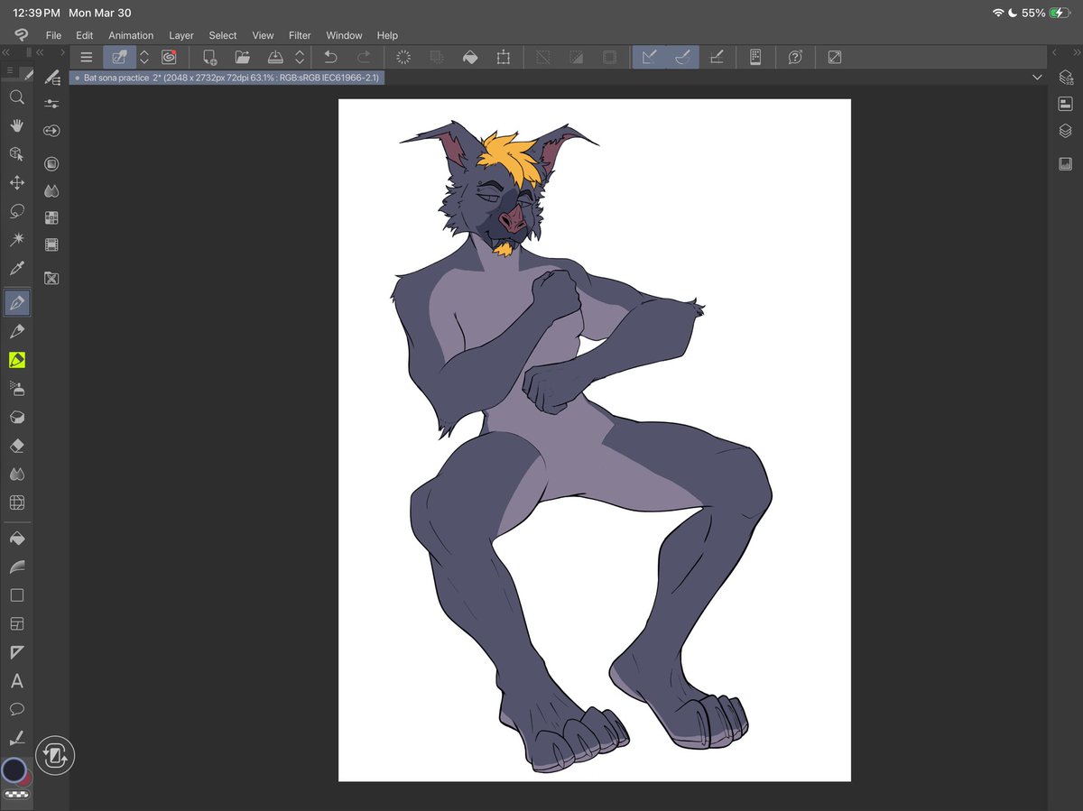Select the Move layer tool
1083x811 pixels.
pos(16,183)
